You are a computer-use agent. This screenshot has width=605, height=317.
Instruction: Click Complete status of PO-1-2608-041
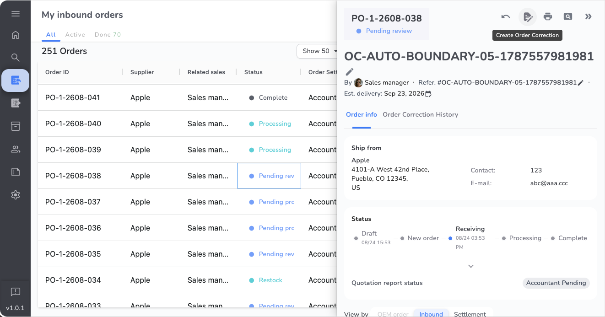coord(268,98)
